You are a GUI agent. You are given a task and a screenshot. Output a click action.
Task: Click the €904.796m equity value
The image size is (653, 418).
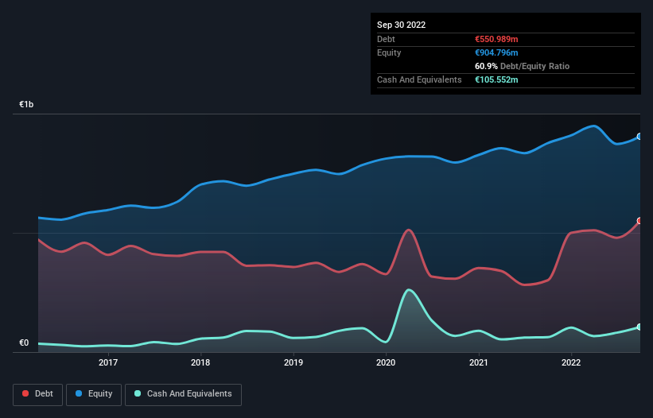click(496, 52)
